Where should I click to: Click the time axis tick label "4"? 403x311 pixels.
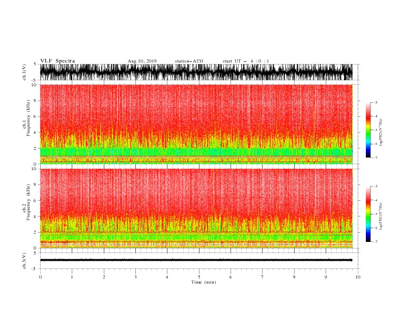point(167,277)
